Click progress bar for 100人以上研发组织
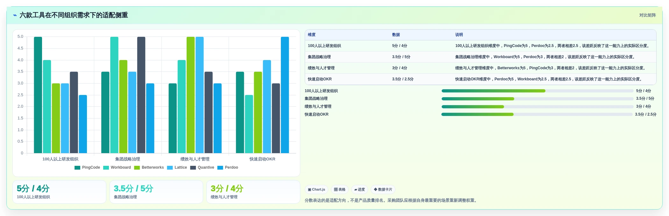 tap(537, 91)
